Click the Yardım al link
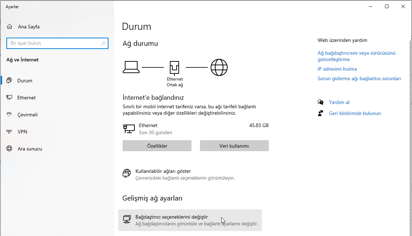Viewport: 412px width, 236px height. coord(339,102)
